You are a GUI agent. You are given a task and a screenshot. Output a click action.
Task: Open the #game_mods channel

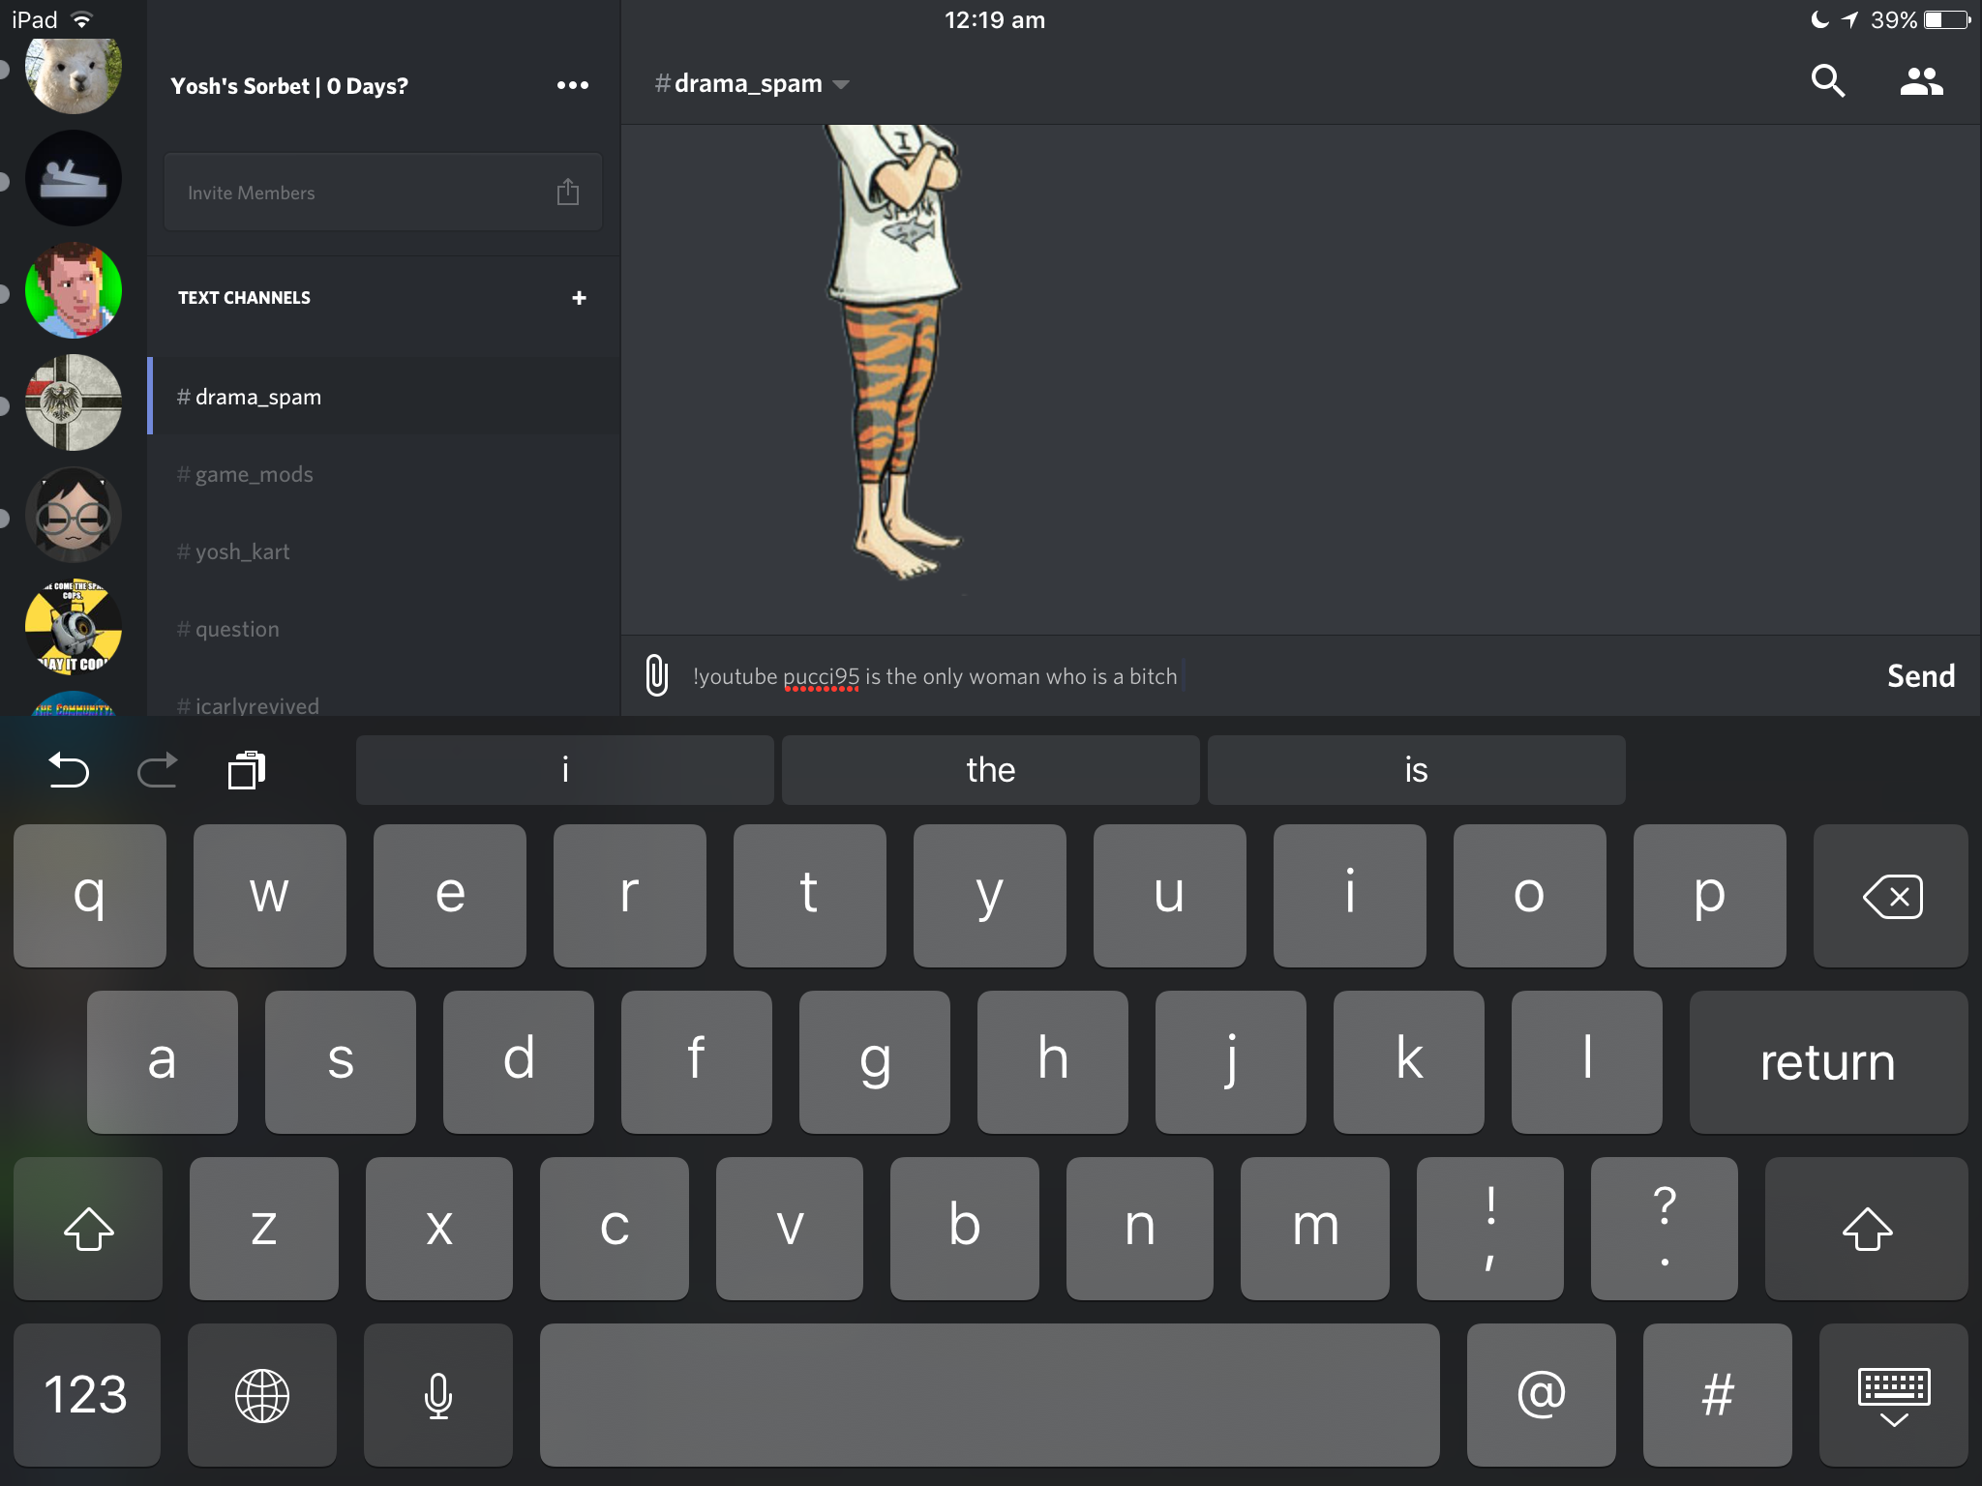click(254, 474)
